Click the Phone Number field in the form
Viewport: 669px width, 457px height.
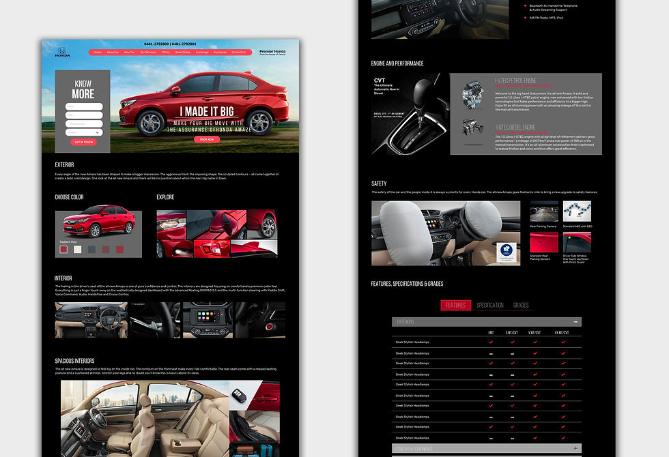click(84, 123)
